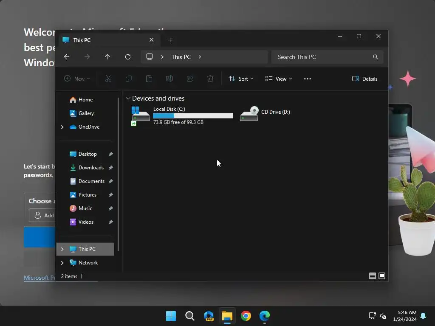Image resolution: width=435 pixels, height=326 pixels.
Task: Select Local Disk (C:) drive
Action: (182, 115)
